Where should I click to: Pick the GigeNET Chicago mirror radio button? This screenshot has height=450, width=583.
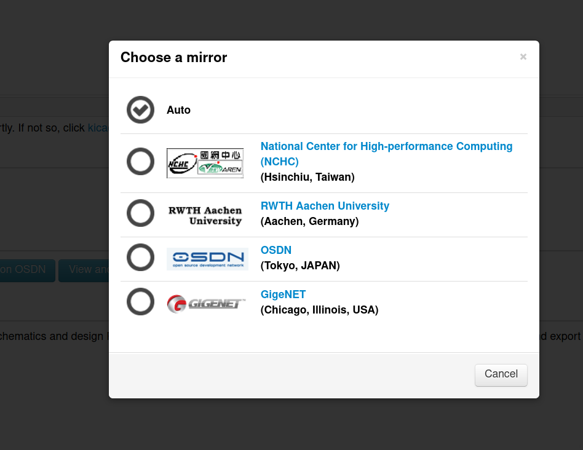(x=140, y=302)
